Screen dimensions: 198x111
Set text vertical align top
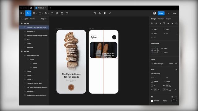pyautogui.click(x=164, y=90)
